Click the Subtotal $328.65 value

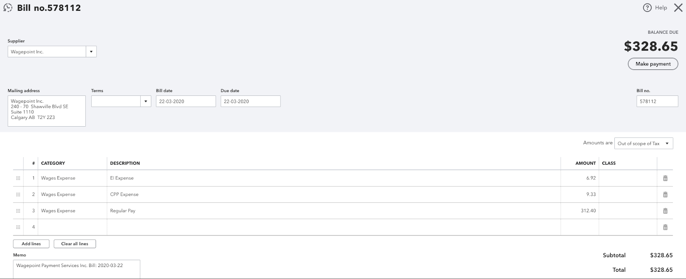click(x=661, y=255)
